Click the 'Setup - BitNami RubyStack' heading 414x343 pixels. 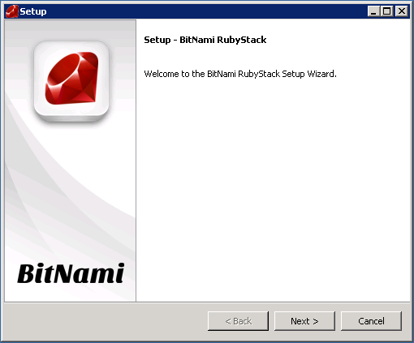[205, 40]
